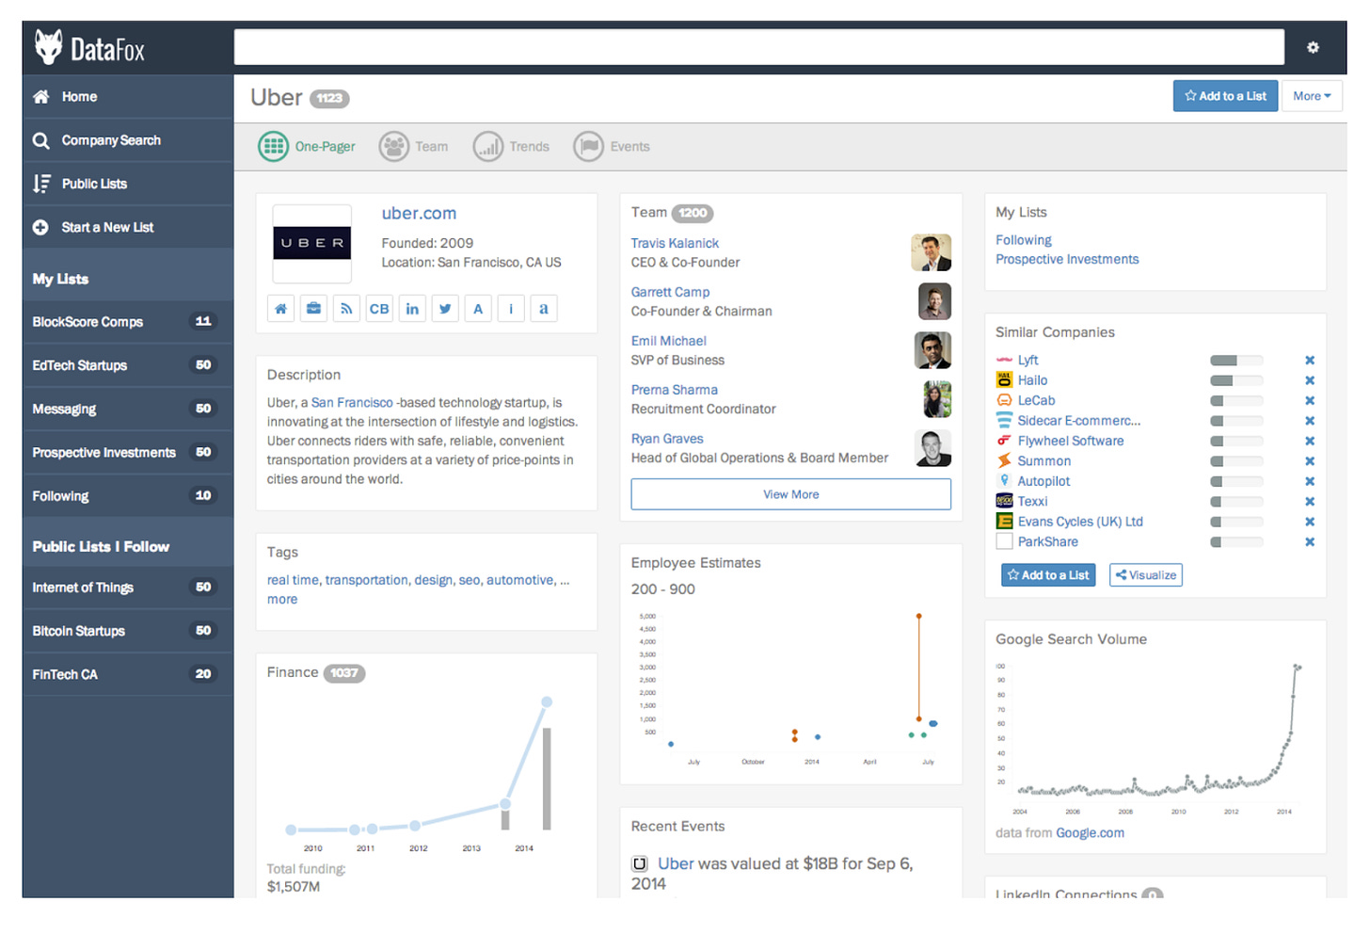Image resolution: width=1370 pixels, height=934 pixels.
Task: Select the 'transportation' tag
Action: [367, 580]
